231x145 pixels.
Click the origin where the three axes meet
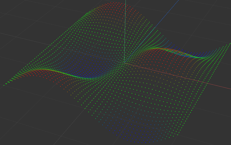[124, 63]
